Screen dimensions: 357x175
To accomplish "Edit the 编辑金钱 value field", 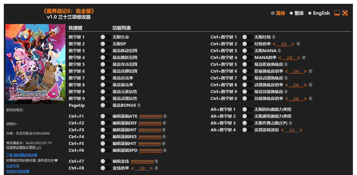I will click(x=142, y=161).
